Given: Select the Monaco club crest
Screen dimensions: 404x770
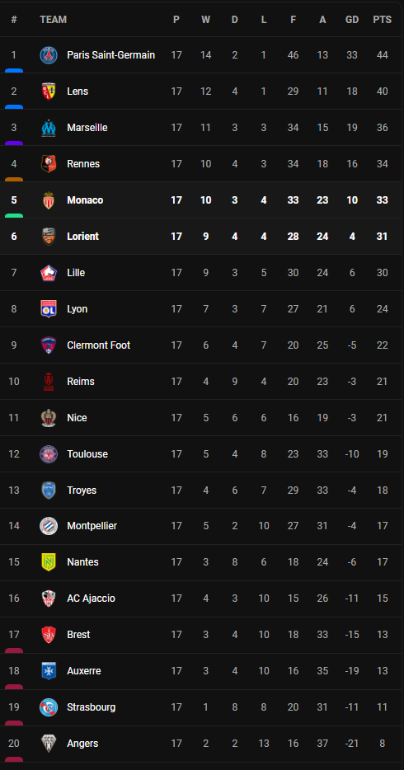Looking at the screenshot, I should click(x=49, y=200).
